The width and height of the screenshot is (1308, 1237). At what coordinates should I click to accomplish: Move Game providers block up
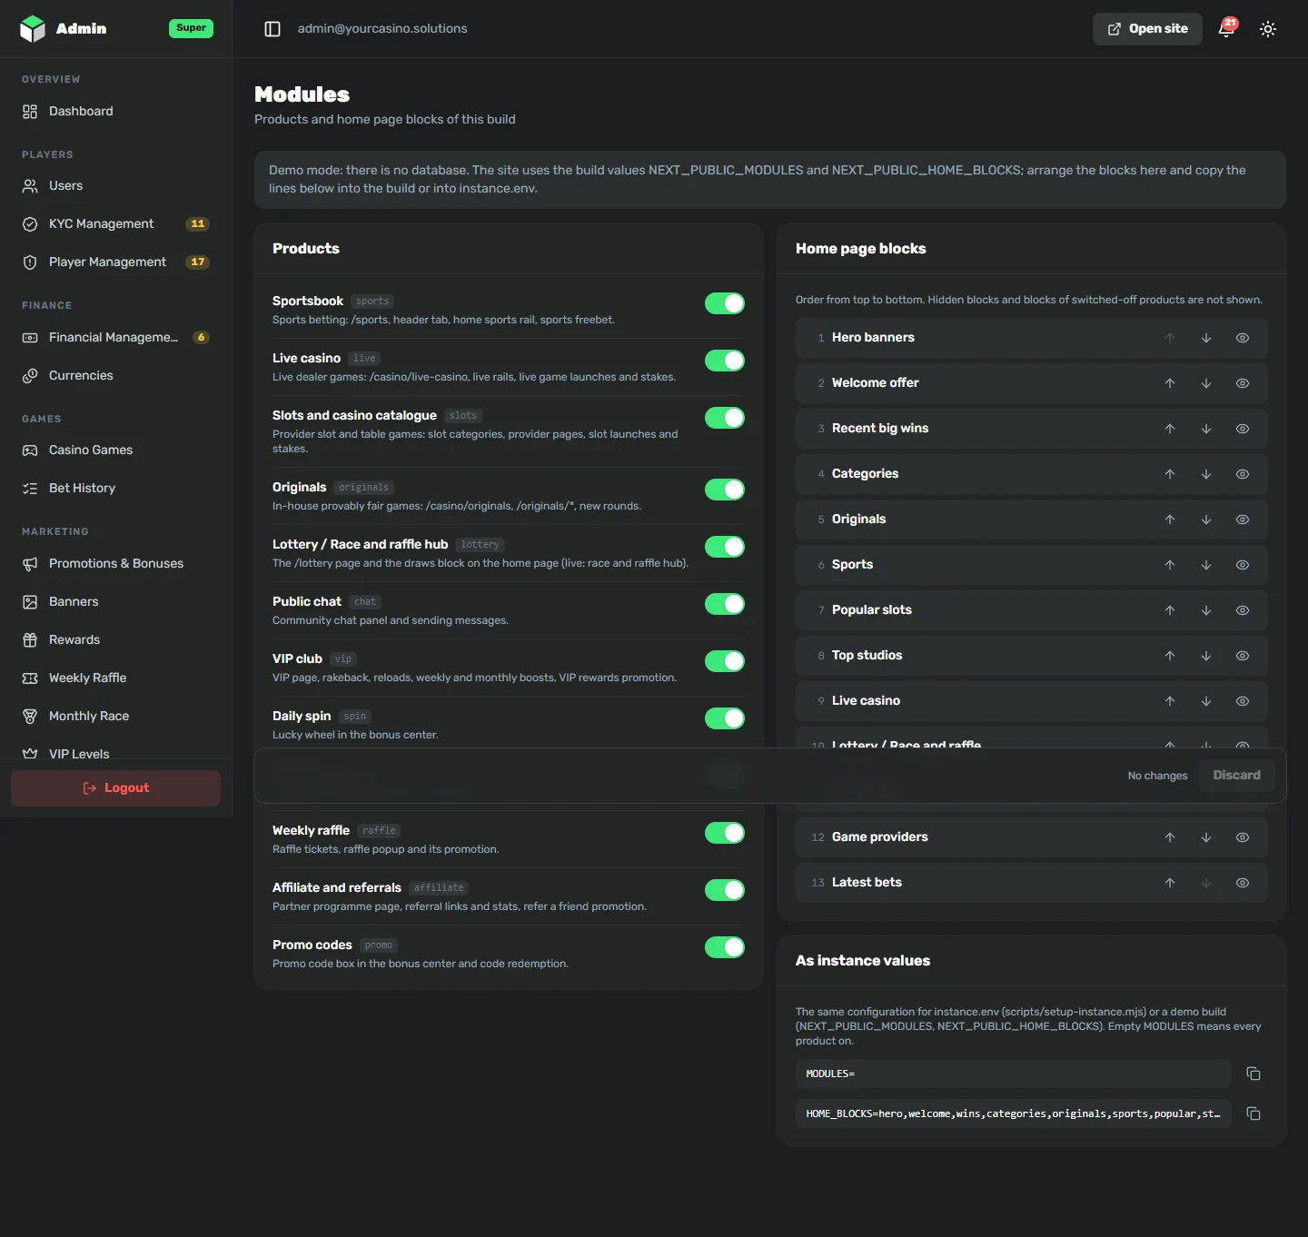point(1170,837)
